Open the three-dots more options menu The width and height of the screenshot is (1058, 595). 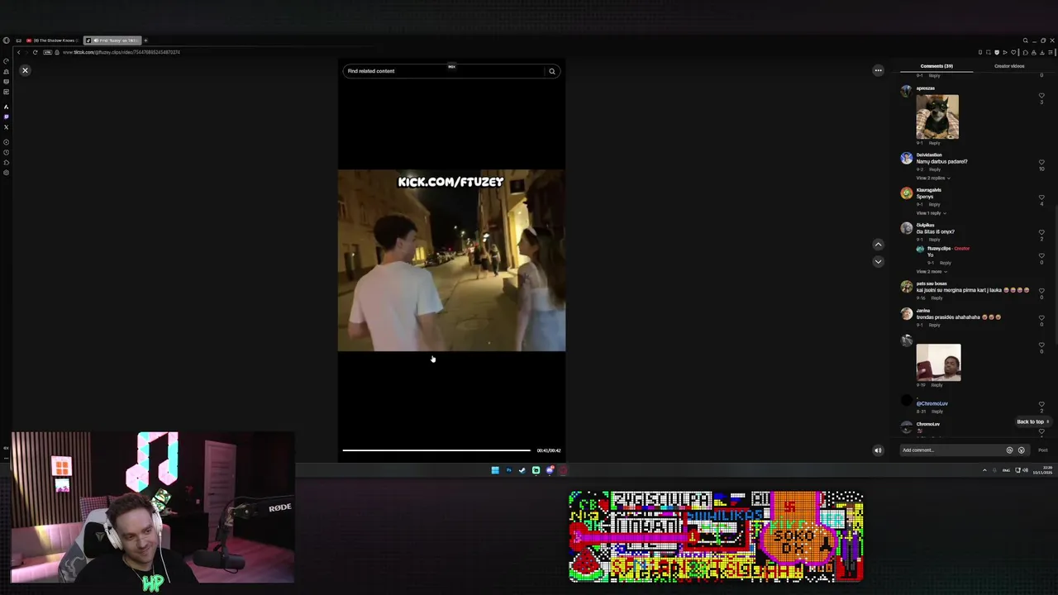pyautogui.click(x=878, y=70)
